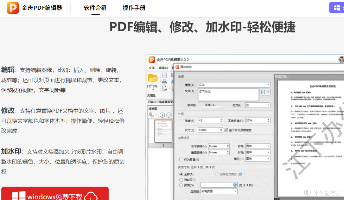The image size is (344, 200).
Task: Select the 全部(A) radio button
Action: (x=181, y=174)
